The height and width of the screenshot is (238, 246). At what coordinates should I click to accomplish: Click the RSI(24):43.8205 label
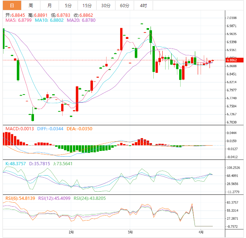click(90, 198)
